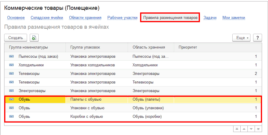The width and height of the screenshot is (268, 135).
Task: Click the copy-record icon beside Создать
Action: click(34, 38)
